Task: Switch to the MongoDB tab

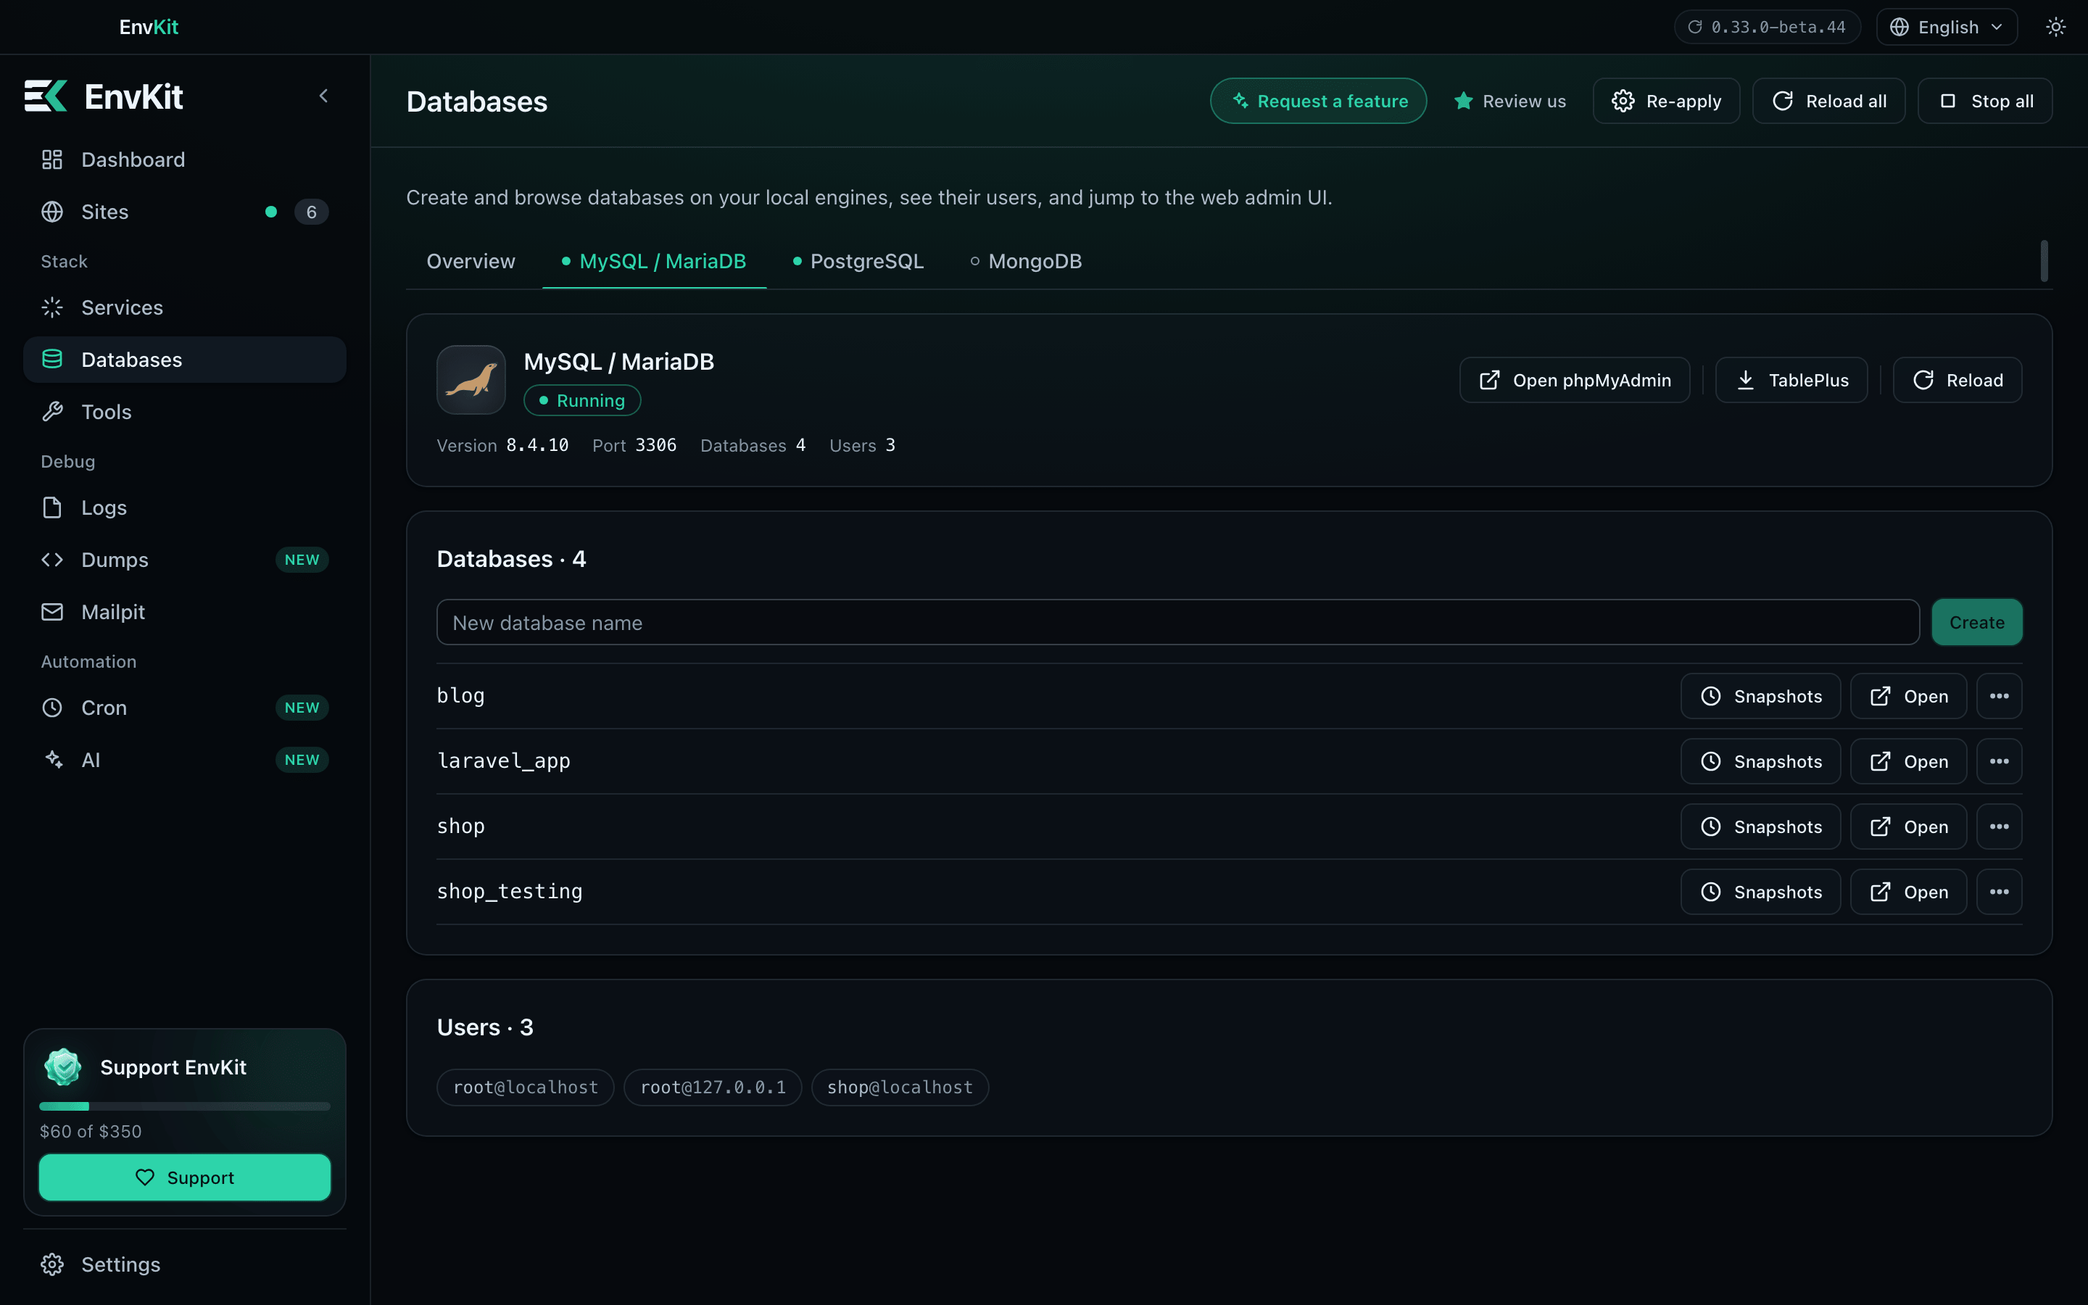Action: (x=1026, y=261)
